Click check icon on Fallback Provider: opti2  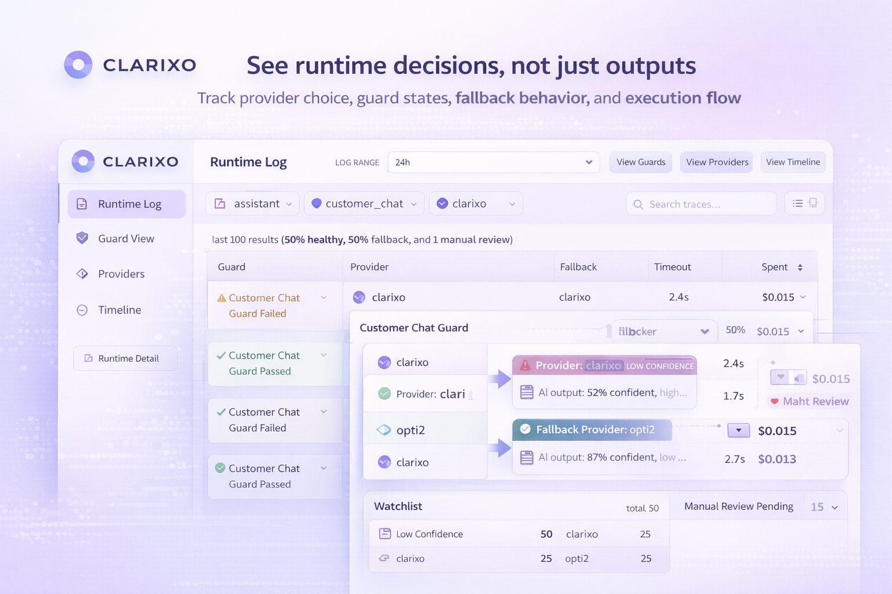click(526, 429)
